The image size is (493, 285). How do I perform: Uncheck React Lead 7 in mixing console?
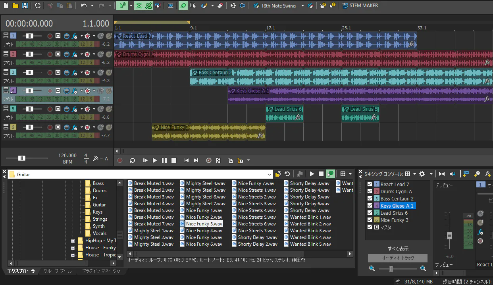click(x=370, y=184)
